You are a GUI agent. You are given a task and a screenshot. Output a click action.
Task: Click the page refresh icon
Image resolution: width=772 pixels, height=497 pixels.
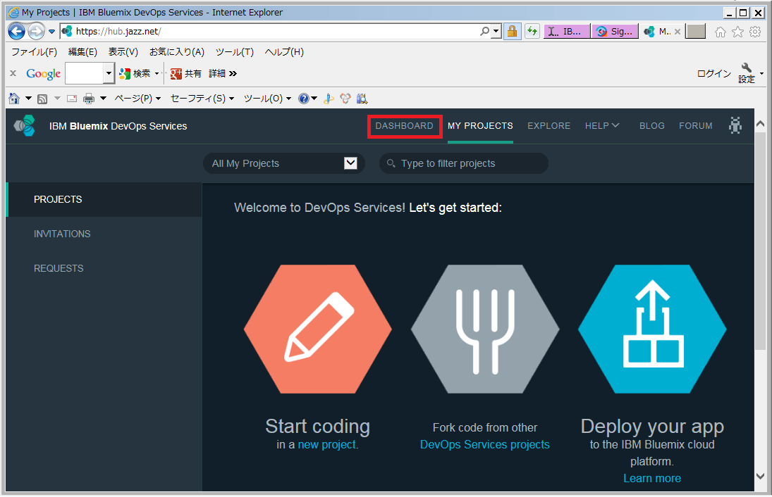(x=532, y=32)
